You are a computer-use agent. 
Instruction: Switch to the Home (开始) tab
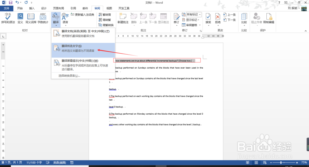coord(20,8)
